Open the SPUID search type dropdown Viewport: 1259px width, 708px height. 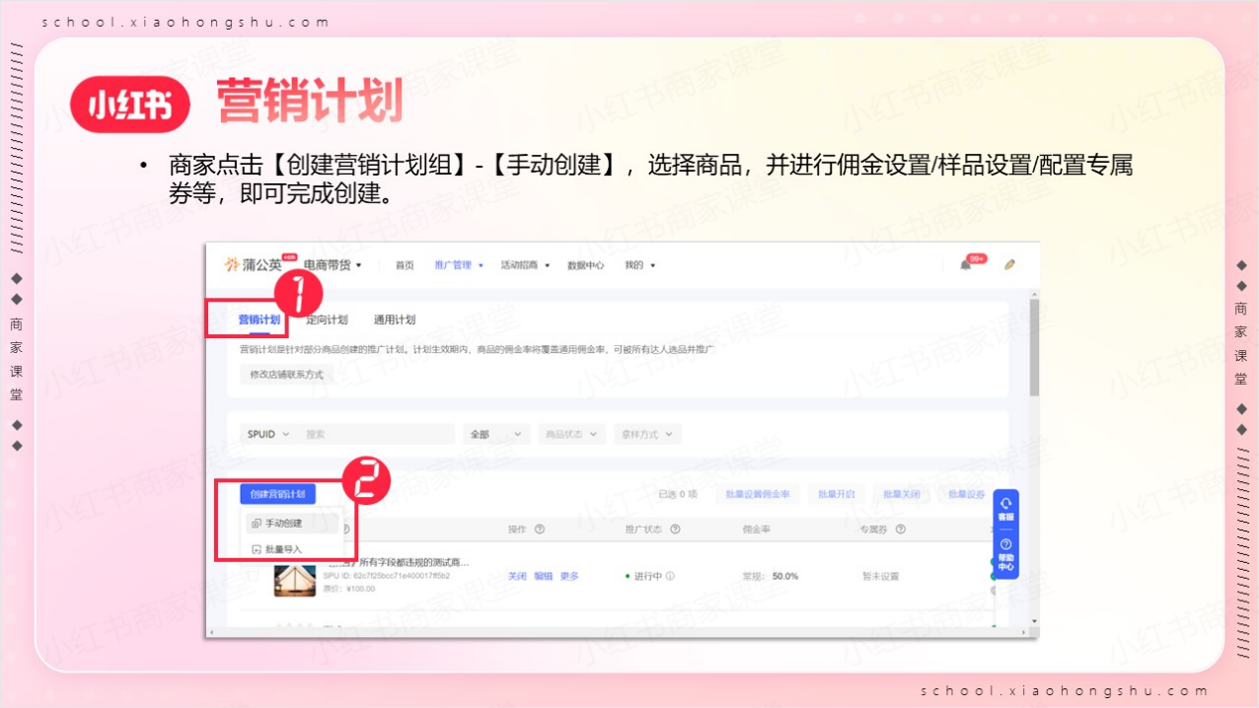268,434
